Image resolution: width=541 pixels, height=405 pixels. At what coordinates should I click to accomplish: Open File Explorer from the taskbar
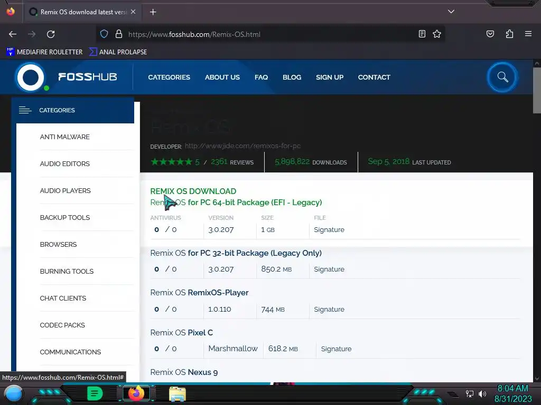(178, 393)
